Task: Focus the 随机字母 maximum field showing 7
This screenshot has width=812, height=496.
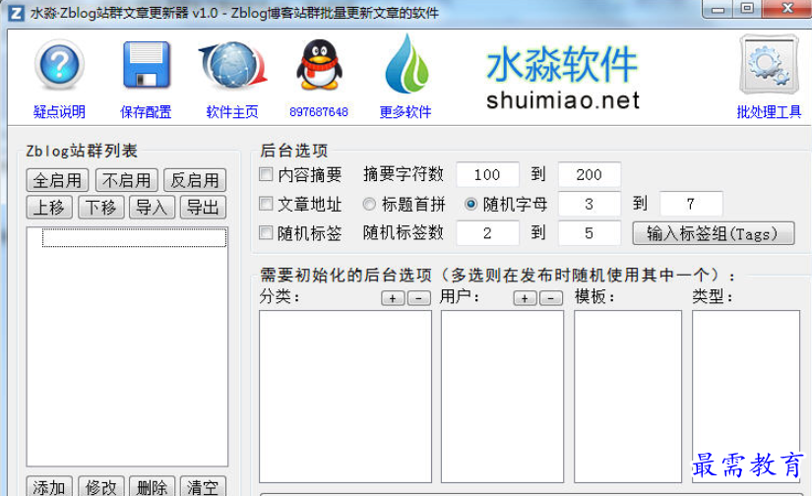Action: (x=691, y=204)
